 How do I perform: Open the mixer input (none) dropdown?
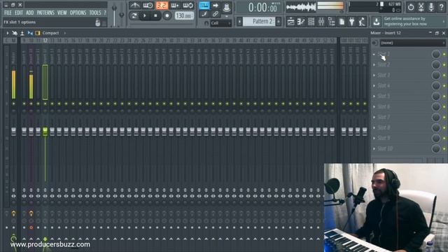pos(412,43)
